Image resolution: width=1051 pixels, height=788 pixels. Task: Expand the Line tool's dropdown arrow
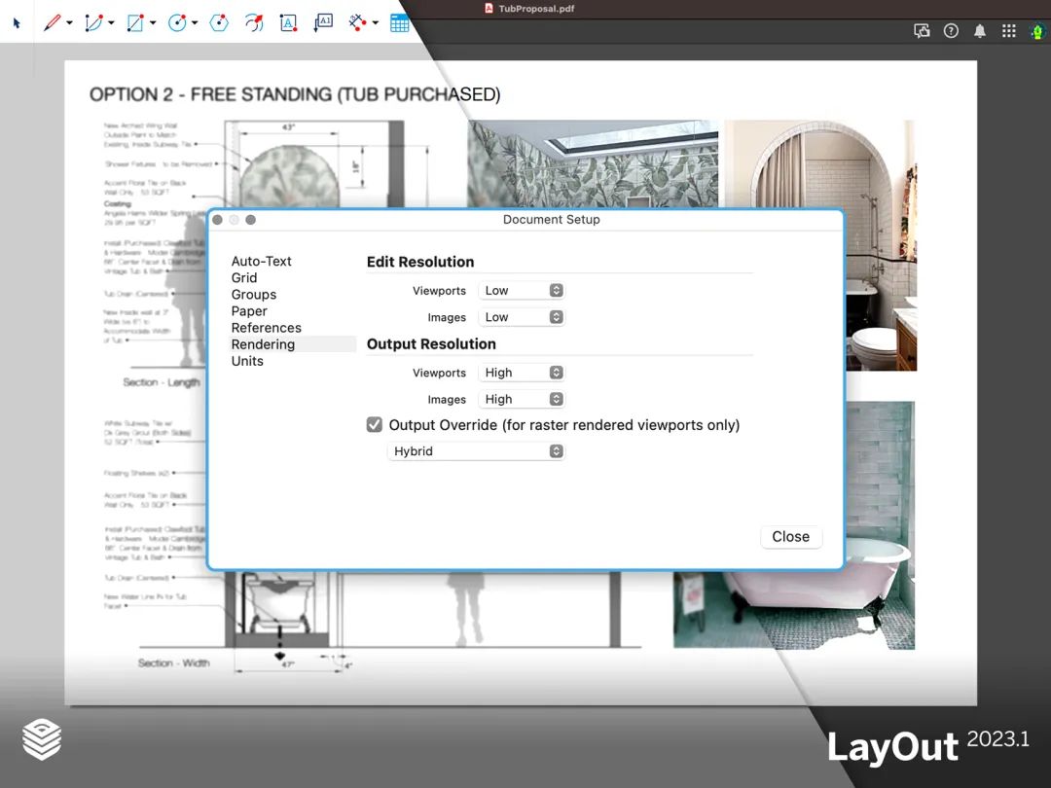coord(68,21)
